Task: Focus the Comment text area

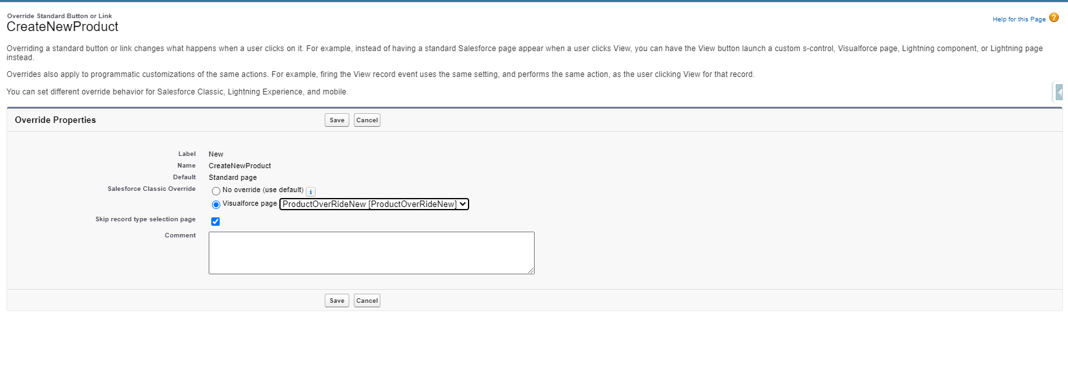Action: (x=371, y=253)
